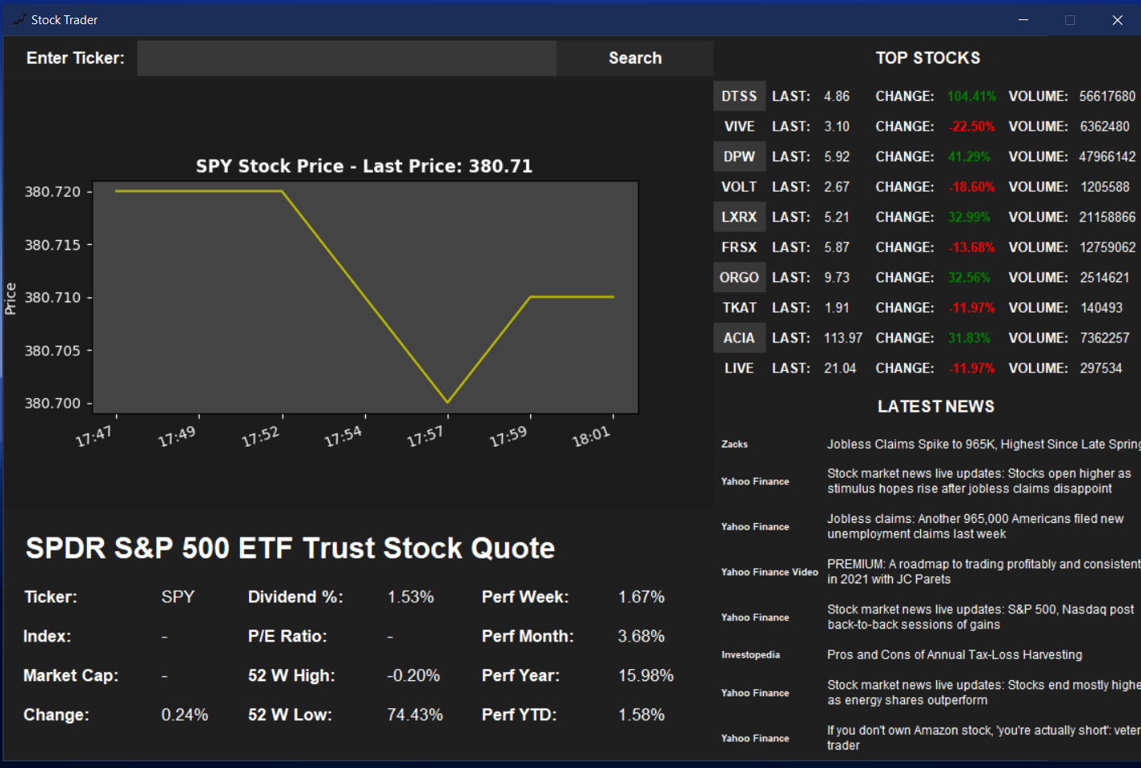
Task: Open the Zacks Jobless Claims Spike headline
Action: pyautogui.click(x=984, y=444)
